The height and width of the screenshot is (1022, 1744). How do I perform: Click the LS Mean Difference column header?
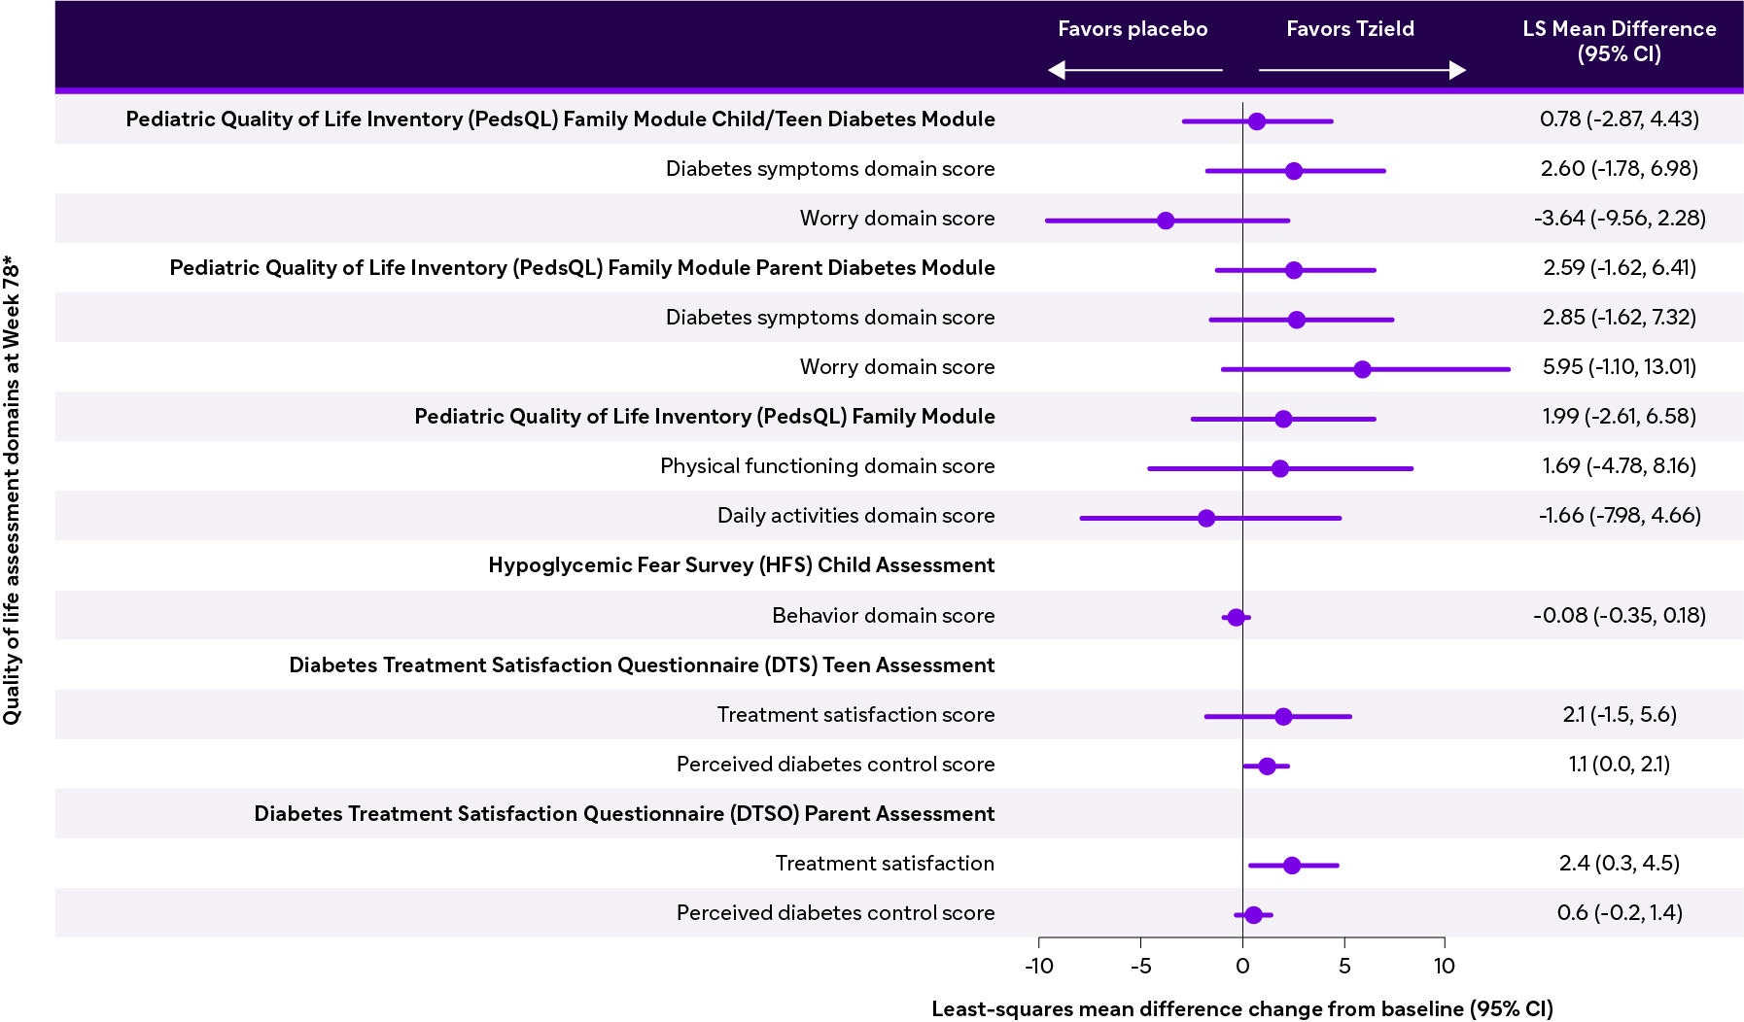pyautogui.click(x=1619, y=42)
